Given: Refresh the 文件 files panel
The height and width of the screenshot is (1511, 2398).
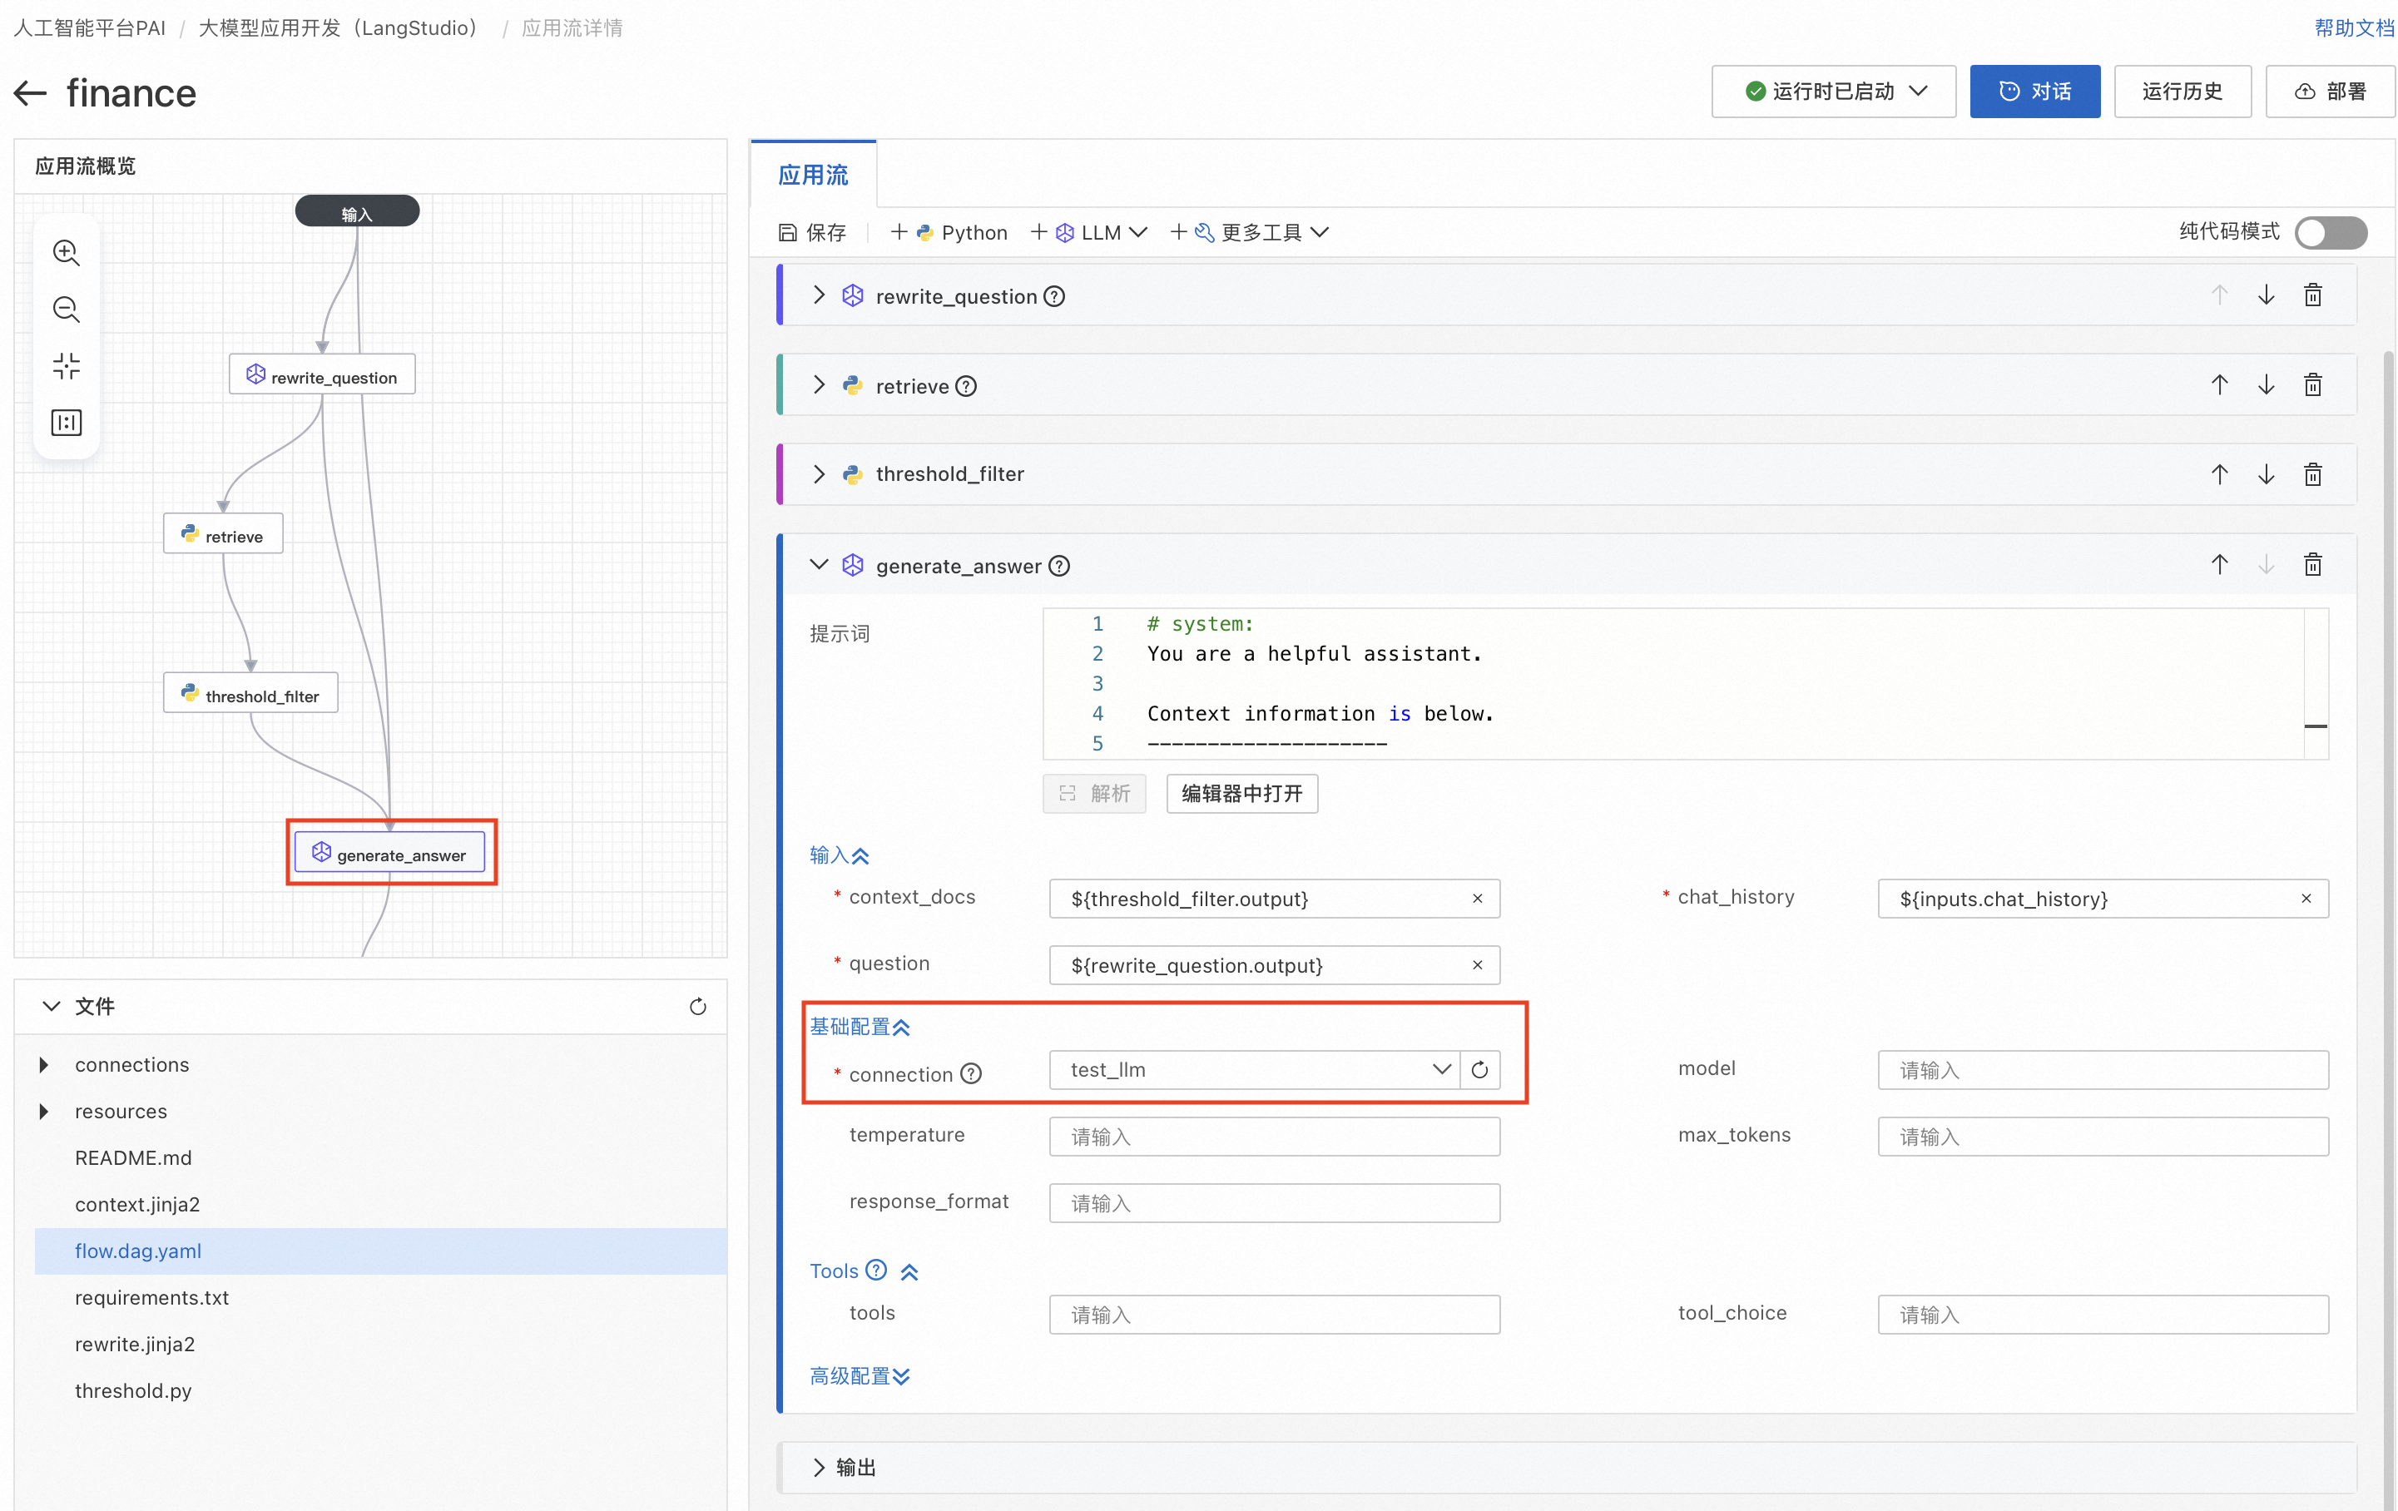Looking at the screenshot, I should pos(697,1006).
